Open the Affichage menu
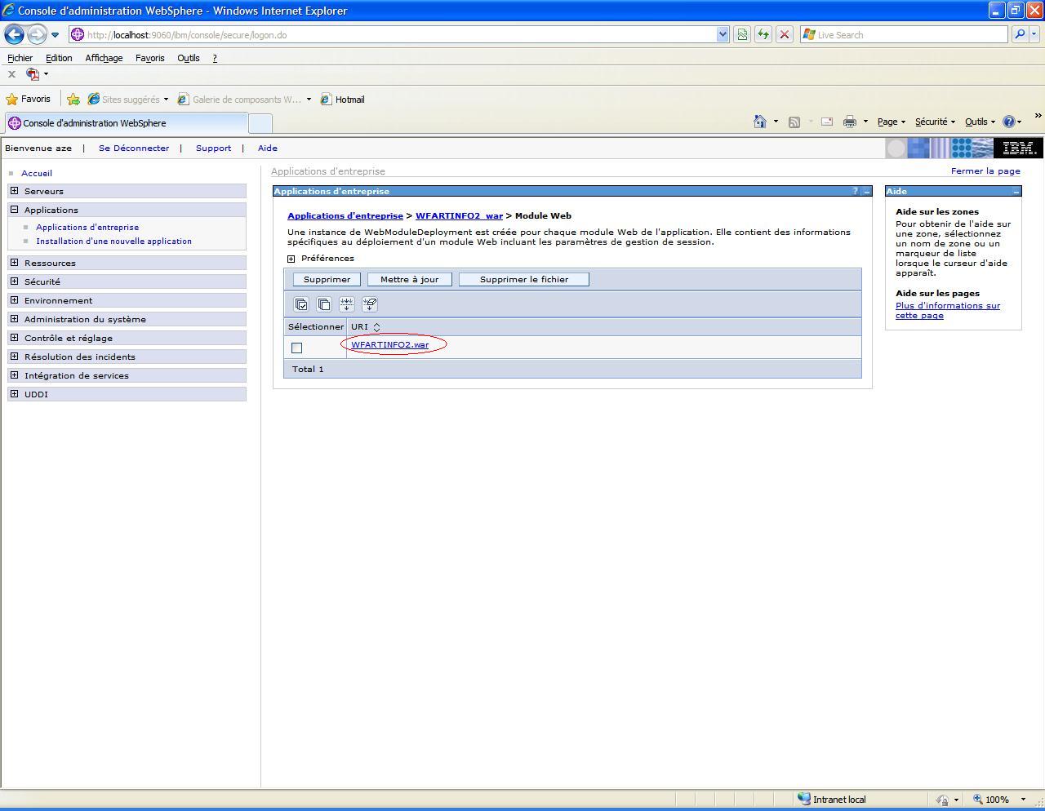The image size is (1045, 811). tap(104, 58)
